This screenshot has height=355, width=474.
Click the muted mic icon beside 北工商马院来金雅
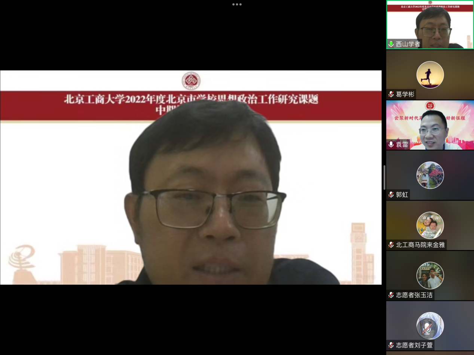[x=391, y=245]
